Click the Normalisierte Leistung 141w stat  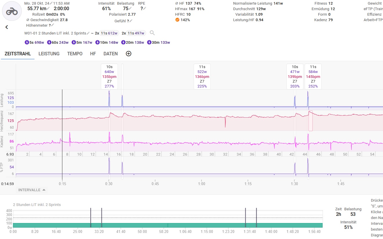[257, 3]
